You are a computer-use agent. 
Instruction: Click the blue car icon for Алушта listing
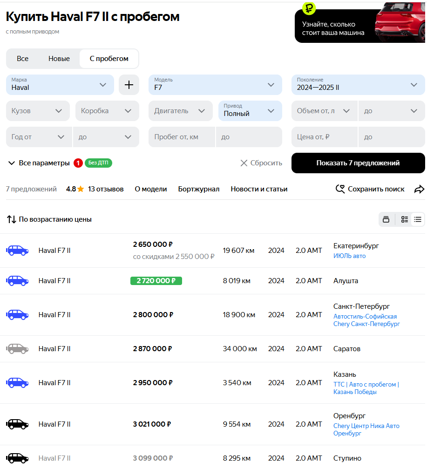tap(17, 281)
